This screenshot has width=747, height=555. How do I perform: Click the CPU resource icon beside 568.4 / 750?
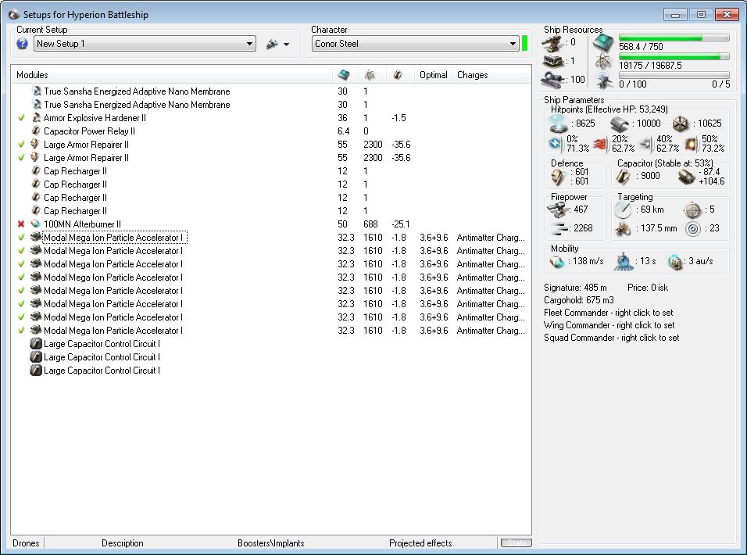coord(603,44)
